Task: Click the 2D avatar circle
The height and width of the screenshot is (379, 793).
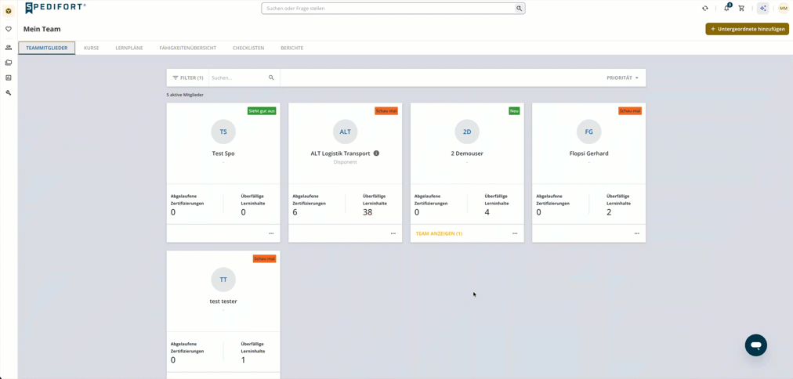Action: 467,132
